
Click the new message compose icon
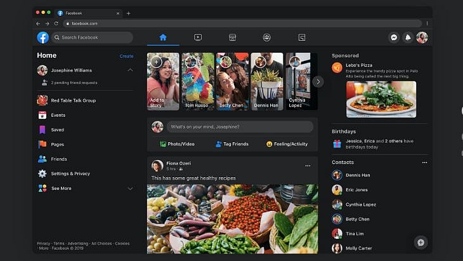[x=420, y=242]
